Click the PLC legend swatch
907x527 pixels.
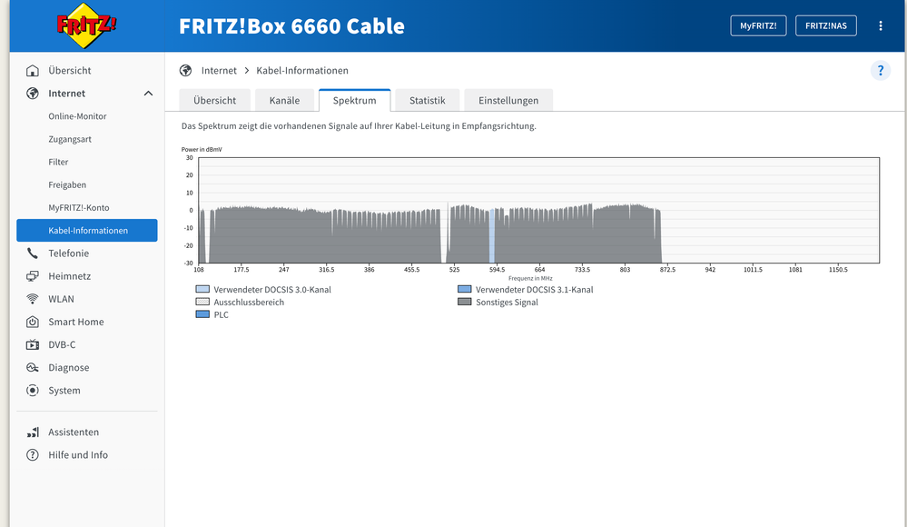(202, 314)
